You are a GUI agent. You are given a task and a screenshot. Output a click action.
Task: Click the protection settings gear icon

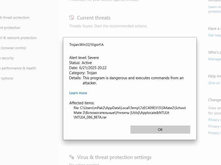coord(72,157)
